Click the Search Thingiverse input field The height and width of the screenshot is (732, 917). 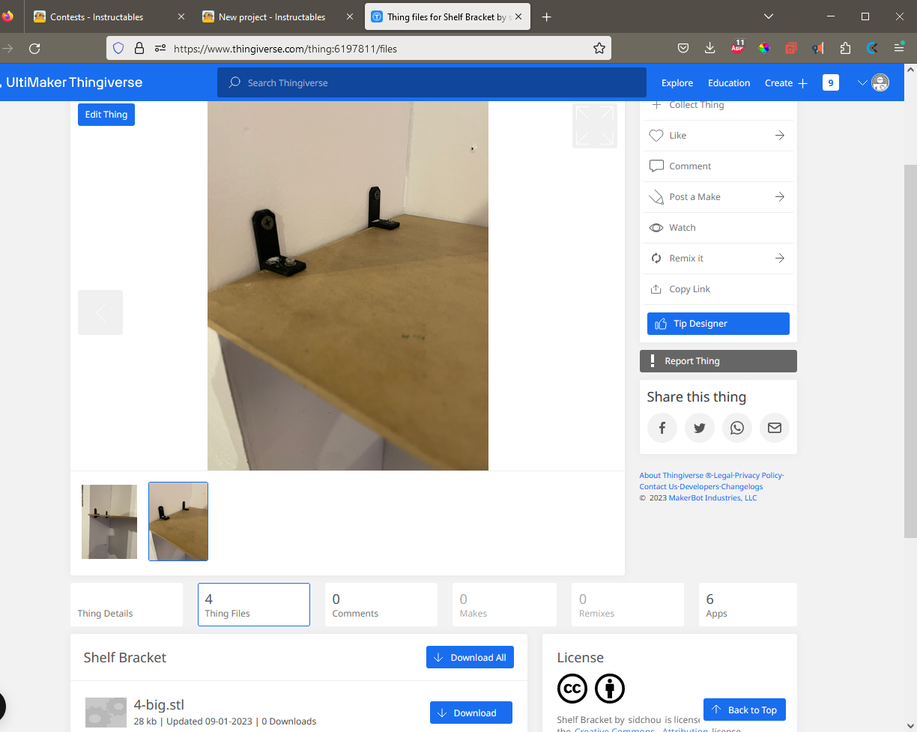pyautogui.click(x=432, y=83)
